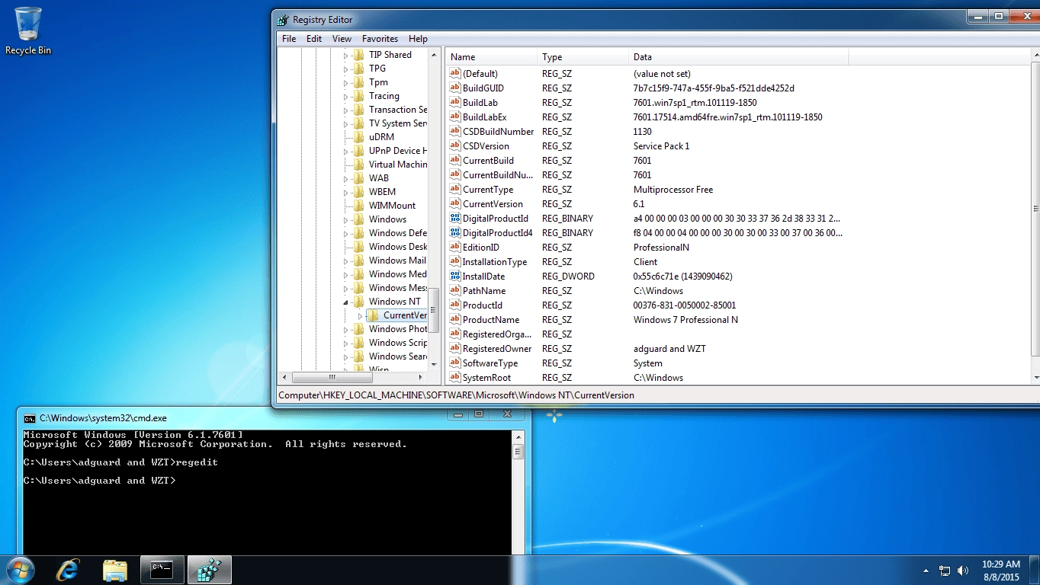Click the tree pane scroll right arrow
This screenshot has height=585, width=1040.
(420, 377)
